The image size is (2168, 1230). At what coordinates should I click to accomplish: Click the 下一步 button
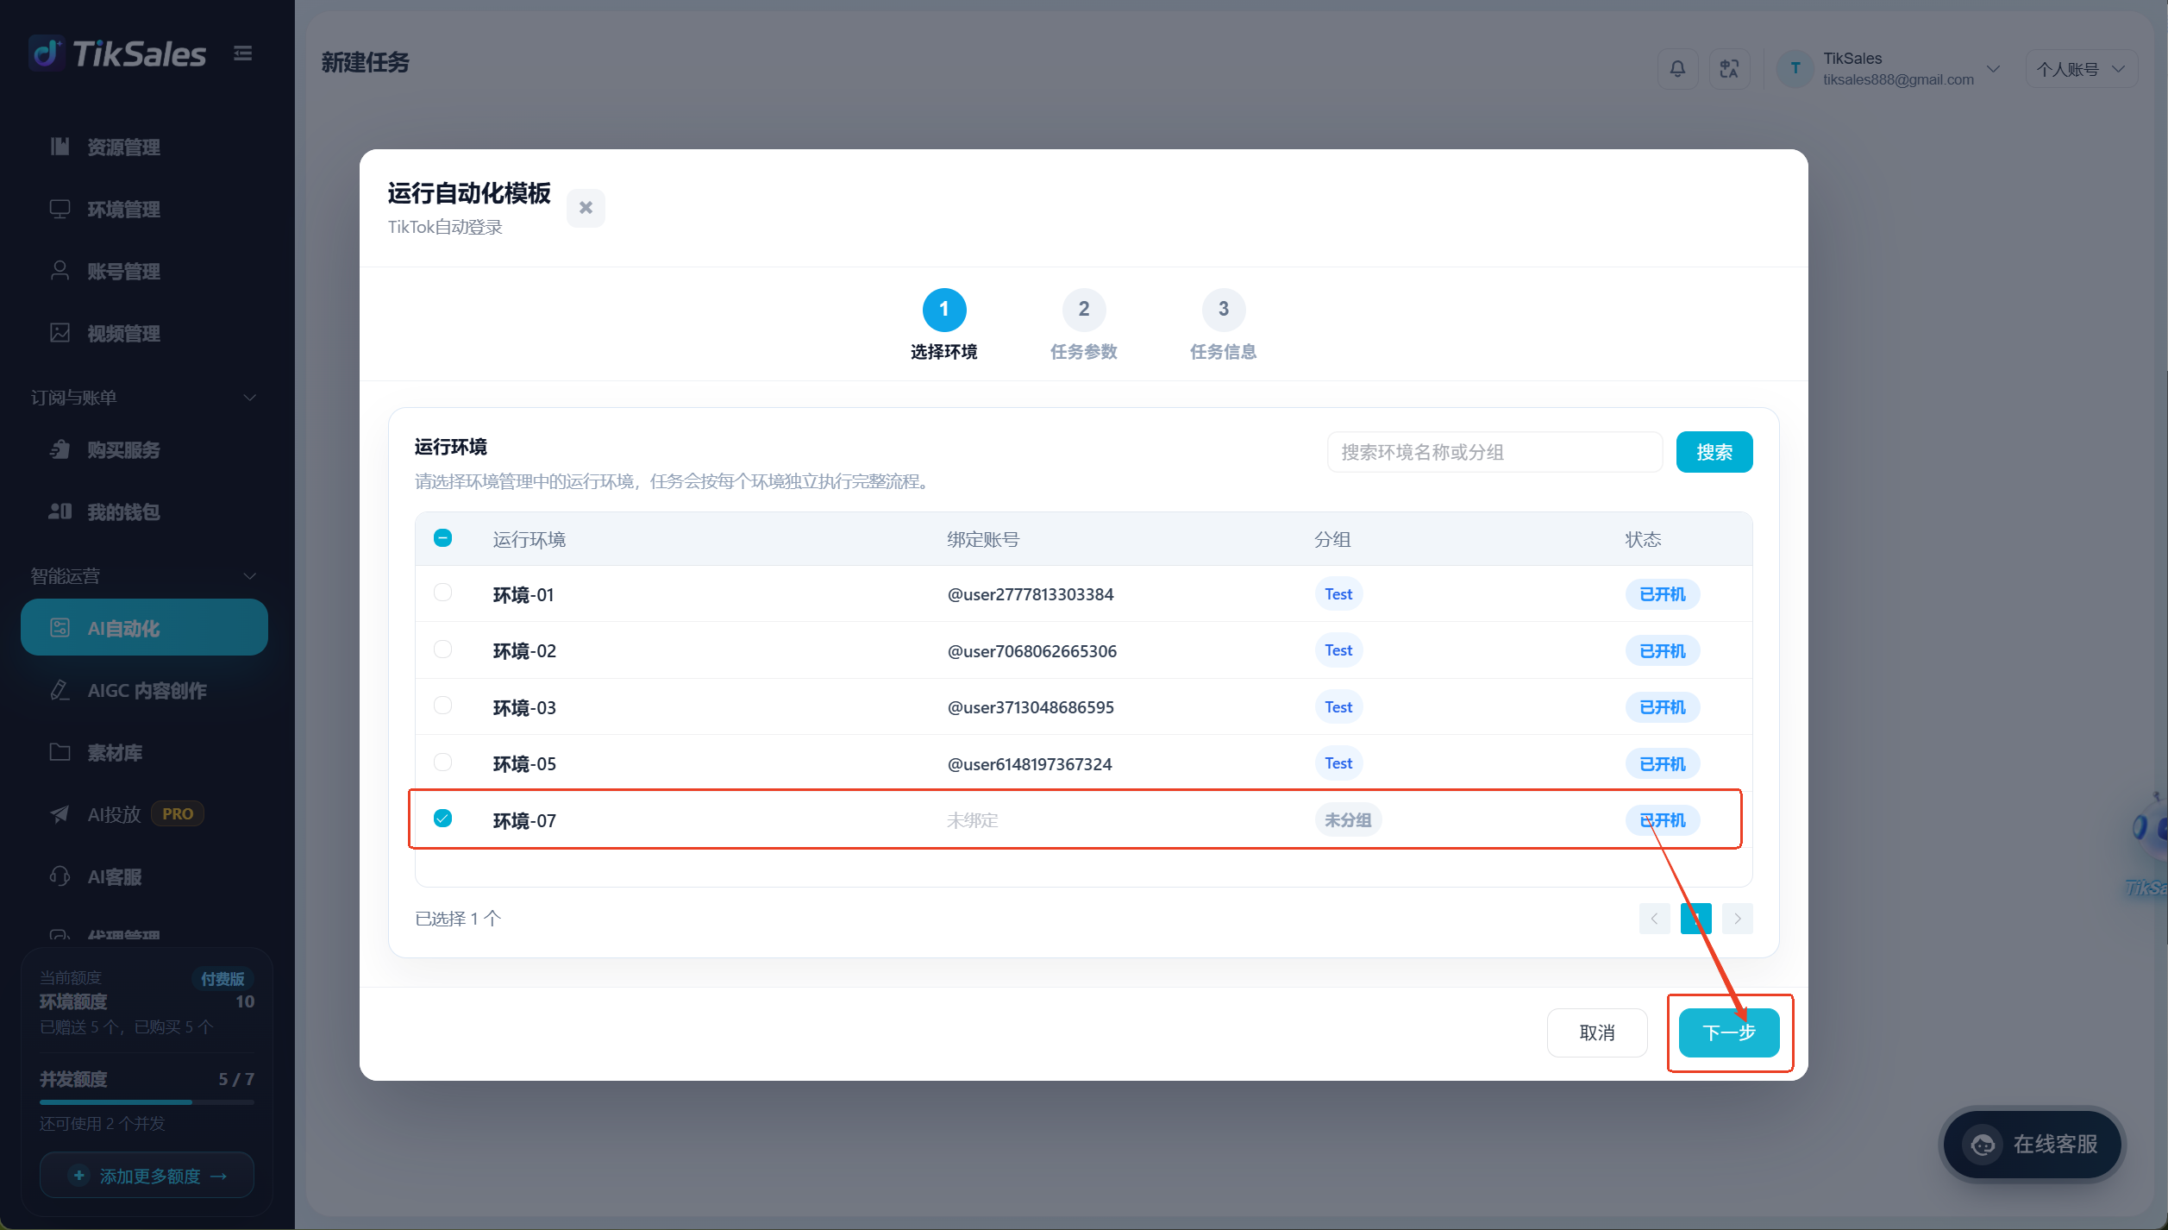click(x=1728, y=1032)
